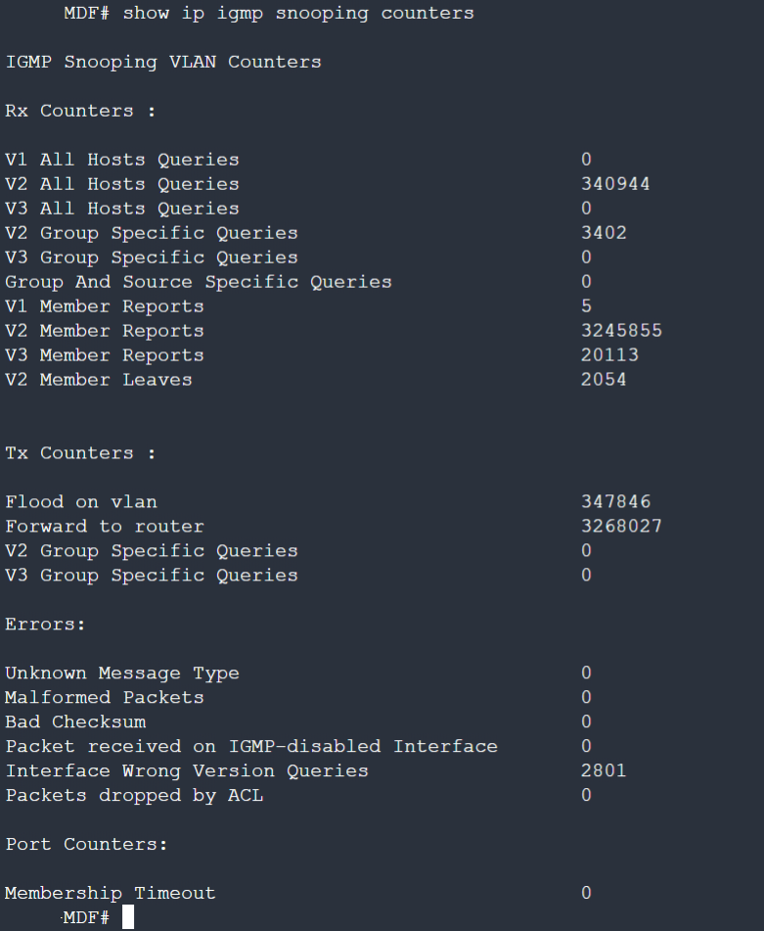The height and width of the screenshot is (931, 764).
Task: Click the command text 'show ip igmp snooping counters'
Action: [x=298, y=14]
